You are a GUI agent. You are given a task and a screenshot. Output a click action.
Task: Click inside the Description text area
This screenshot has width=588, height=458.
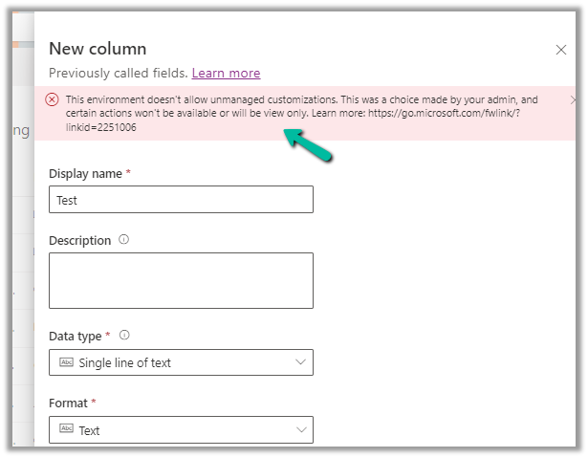pyautogui.click(x=181, y=280)
